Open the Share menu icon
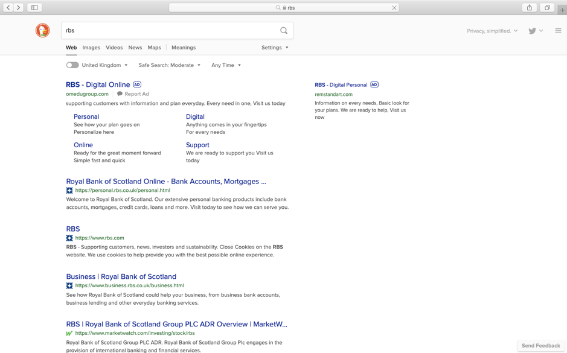The image size is (567, 353). pyautogui.click(x=530, y=8)
